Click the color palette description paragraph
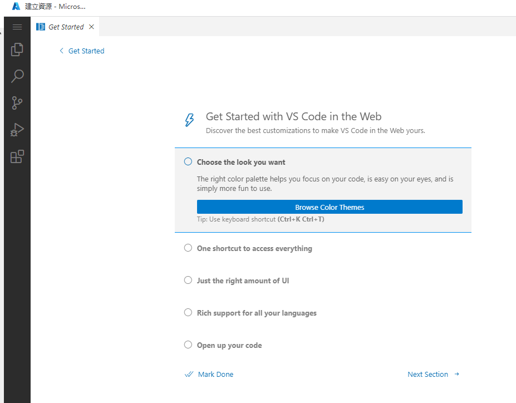 325,184
